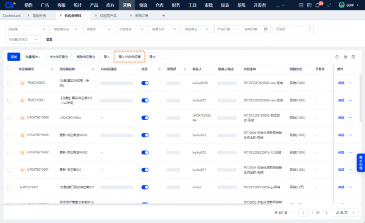Open table settings gear icon
This screenshot has height=223, width=365.
pyautogui.click(x=345, y=57)
